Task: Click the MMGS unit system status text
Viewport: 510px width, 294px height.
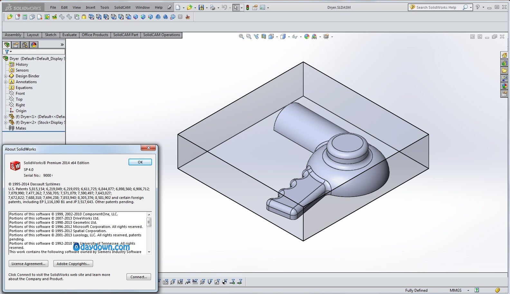Action: click(x=456, y=290)
